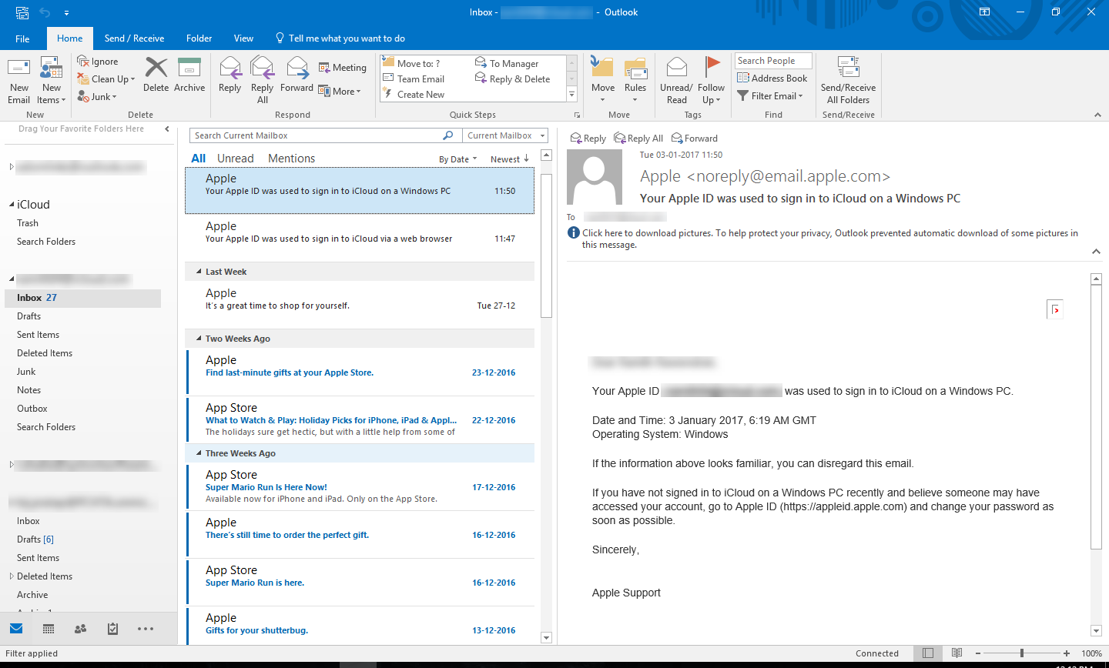Click the Archive icon in ribbon

click(189, 68)
